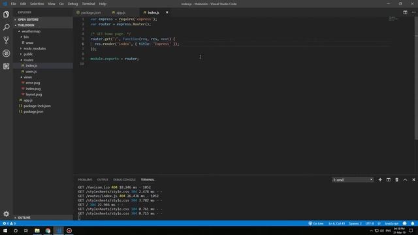Open the Explorer view in activity bar
The width and height of the screenshot is (418, 235).
tap(6, 14)
